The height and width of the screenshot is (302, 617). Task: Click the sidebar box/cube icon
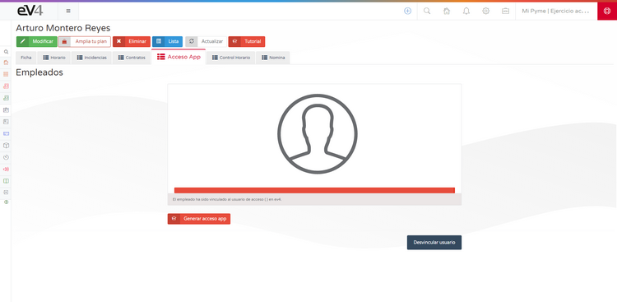point(6,146)
